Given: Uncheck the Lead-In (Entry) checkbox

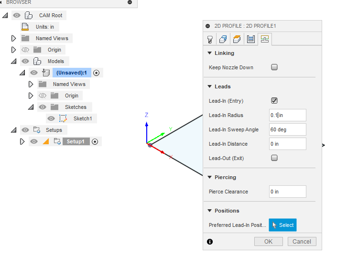Looking at the screenshot, I should 274,101.
